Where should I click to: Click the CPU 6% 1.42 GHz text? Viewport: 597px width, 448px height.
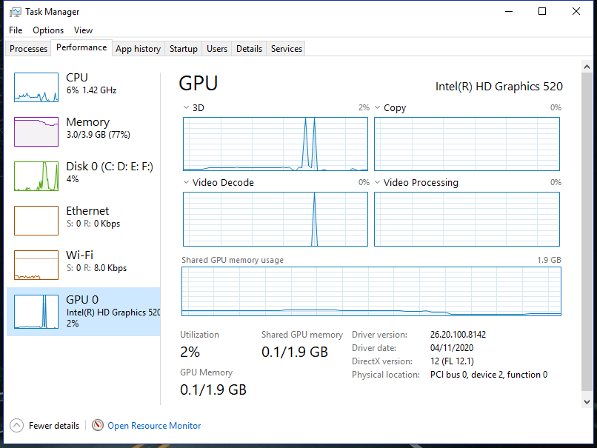tap(91, 90)
